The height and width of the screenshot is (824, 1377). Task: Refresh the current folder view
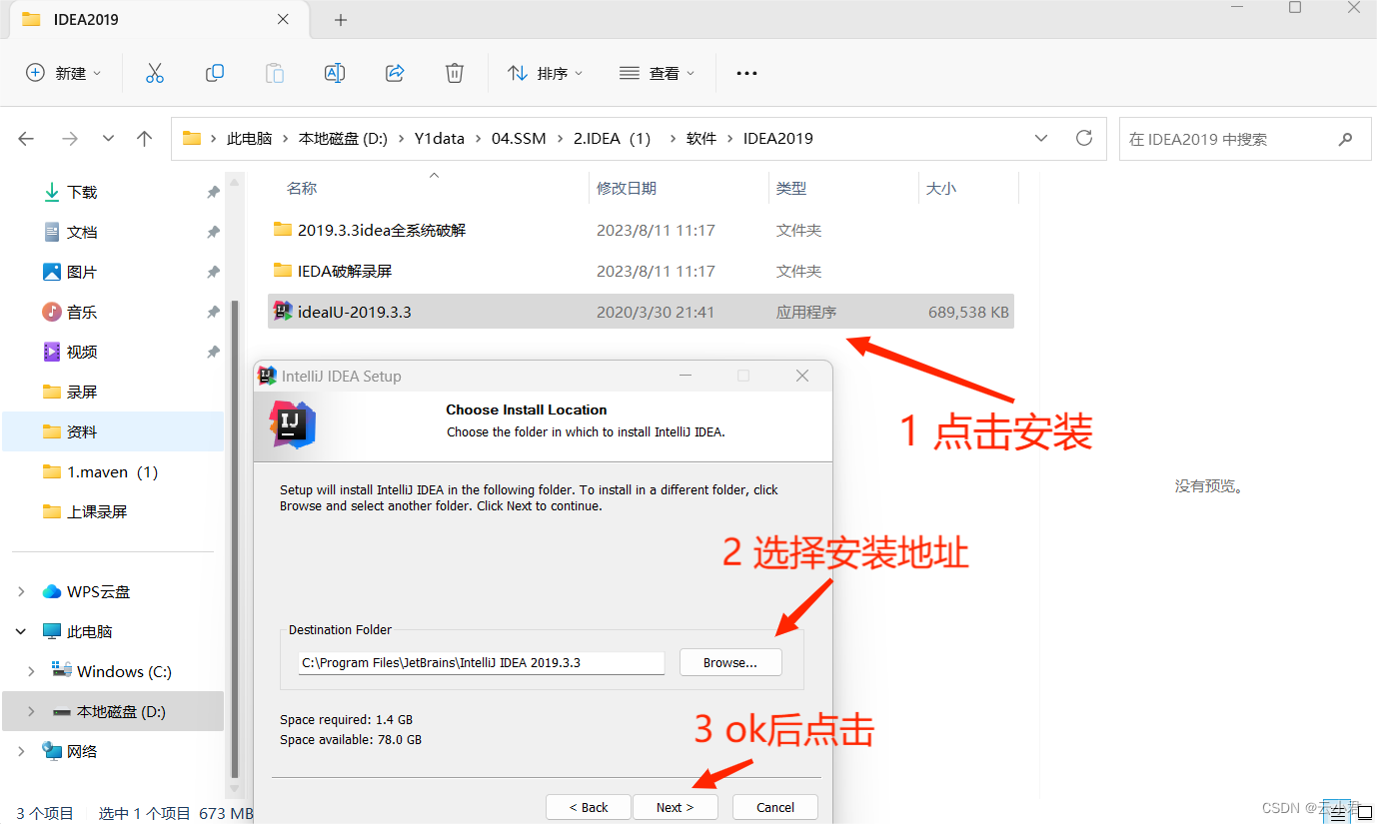tap(1084, 138)
